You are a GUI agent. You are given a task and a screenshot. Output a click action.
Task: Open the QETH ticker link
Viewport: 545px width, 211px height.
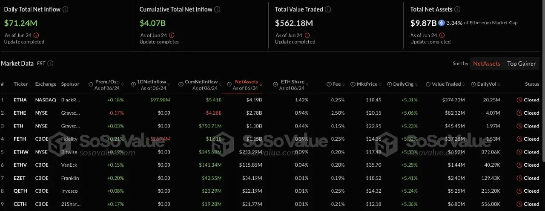point(20,191)
